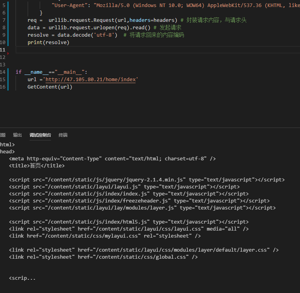Image resolution: width=300 pixels, height=293 pixels.
Task: Click the head> output line
Action: coord(7,152)
